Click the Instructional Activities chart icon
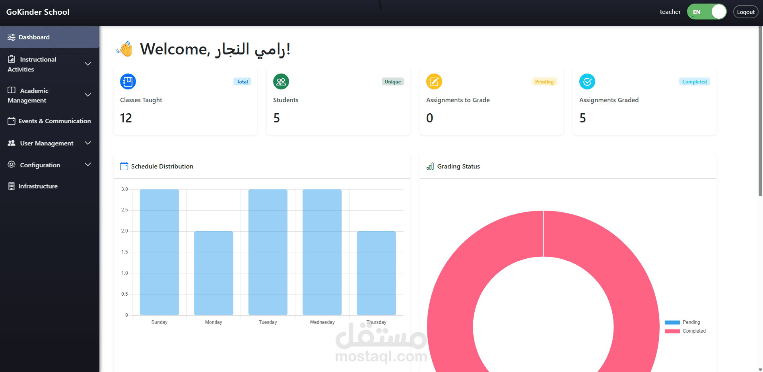763x372 pixels. [12, 59]
